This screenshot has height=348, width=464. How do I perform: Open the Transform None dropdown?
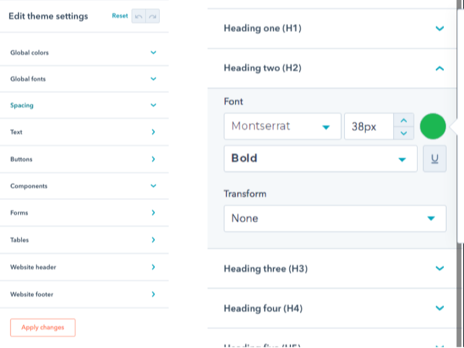pyautogui.click(x=335, y=218)
